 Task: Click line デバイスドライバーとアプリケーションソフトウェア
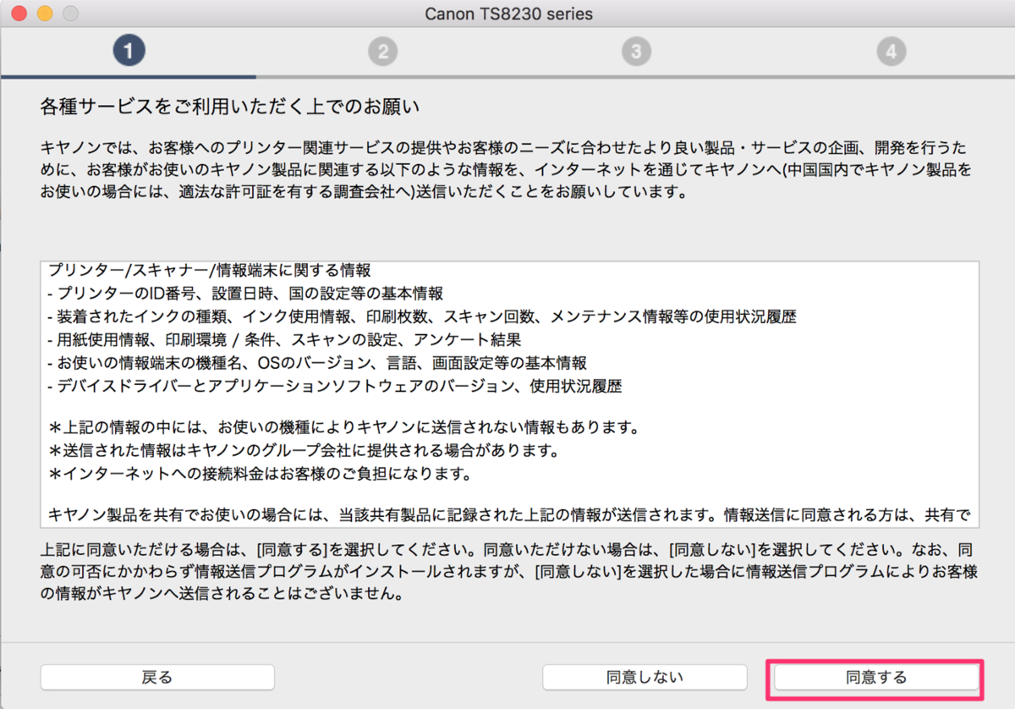click(335, 386)
